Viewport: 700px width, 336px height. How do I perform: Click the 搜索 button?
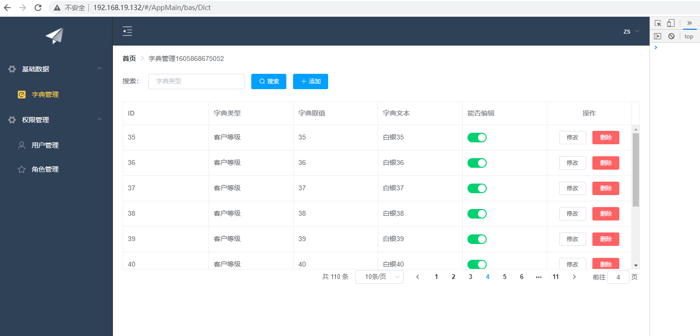coord(269,81)
